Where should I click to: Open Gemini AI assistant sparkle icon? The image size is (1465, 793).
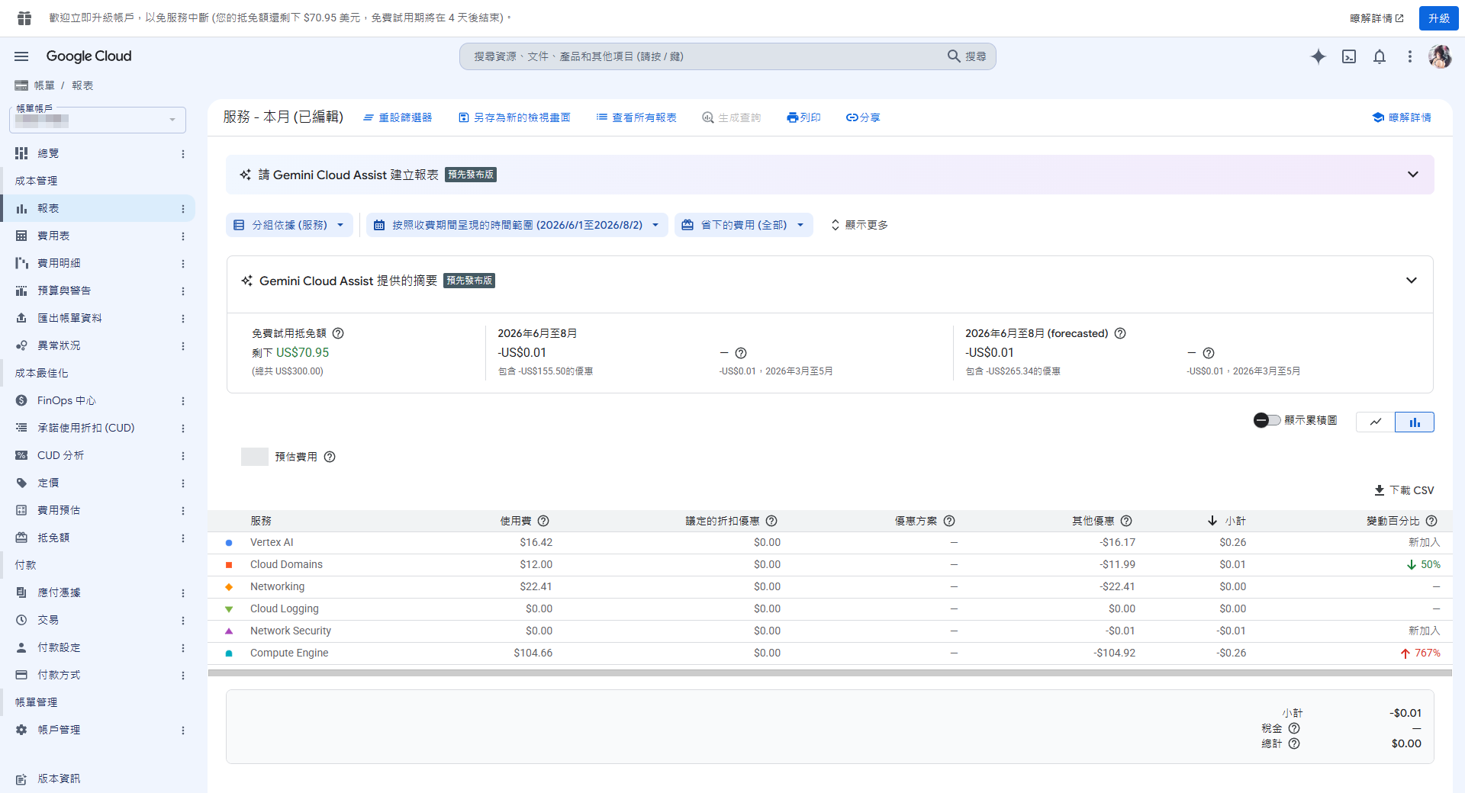click(1318, 56)
